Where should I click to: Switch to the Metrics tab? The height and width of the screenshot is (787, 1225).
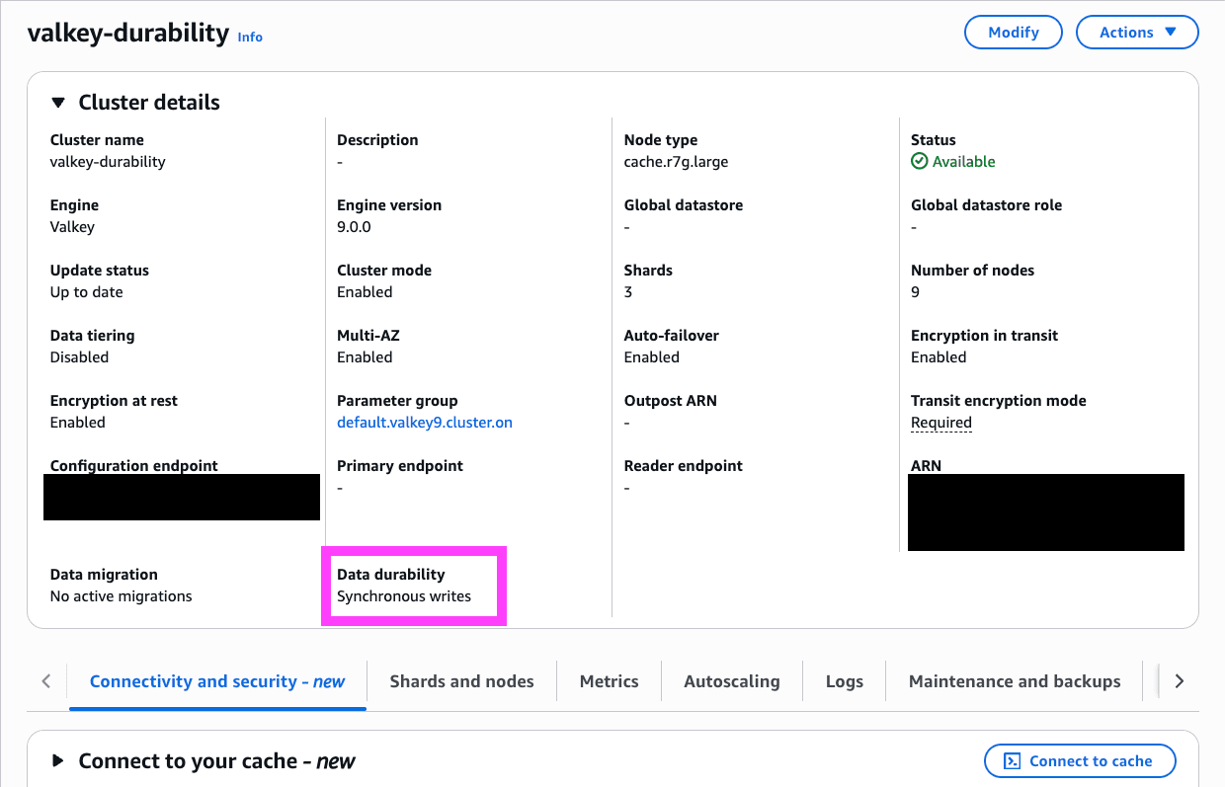(609, 681)
